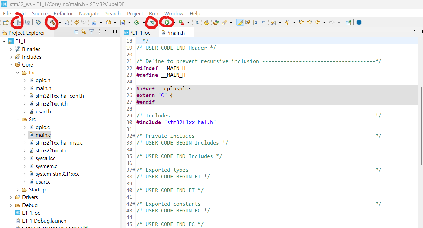
Task: Collapse All in the Project Explorer toolbar
Action: coord(76,32)
